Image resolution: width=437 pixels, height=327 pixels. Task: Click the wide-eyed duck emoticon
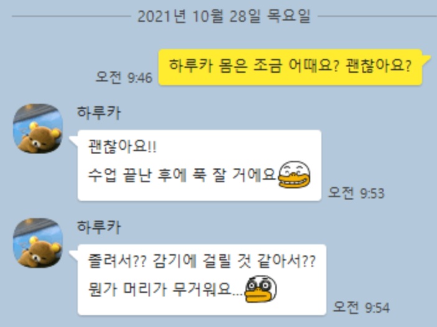[x=260, y=289]
